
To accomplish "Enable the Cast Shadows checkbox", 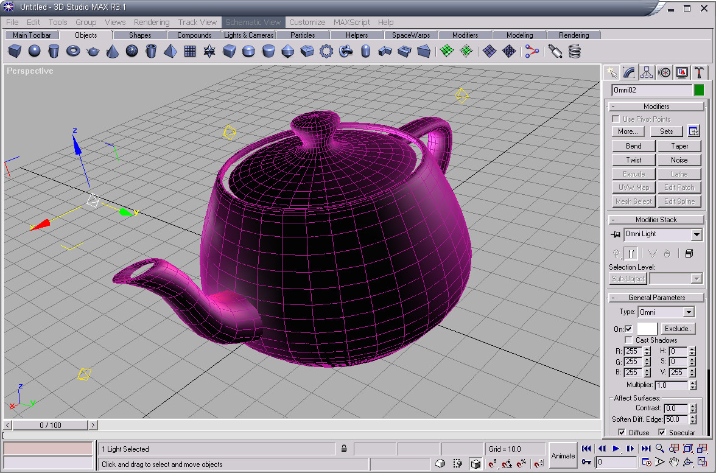I will click(629, 340).
